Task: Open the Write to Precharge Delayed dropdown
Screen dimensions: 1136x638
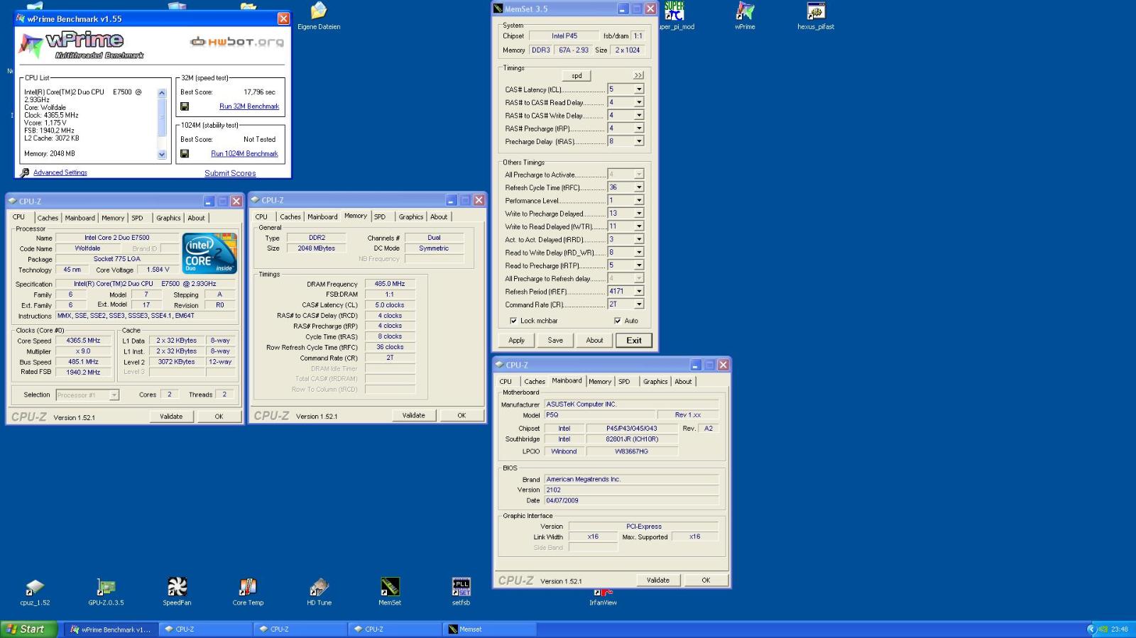Action: (639, 213)
